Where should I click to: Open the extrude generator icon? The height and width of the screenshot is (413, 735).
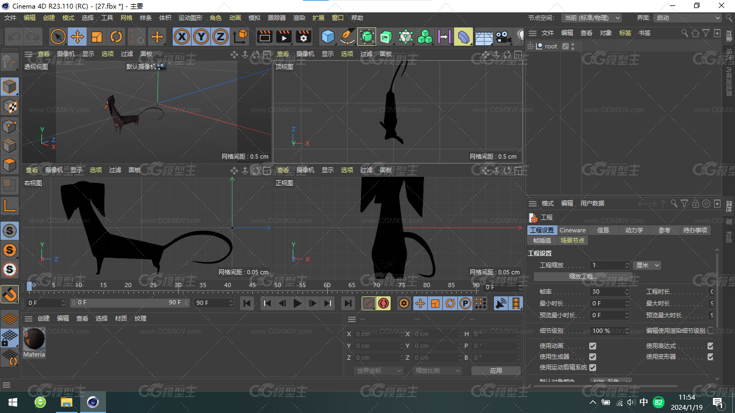[386, 37]
